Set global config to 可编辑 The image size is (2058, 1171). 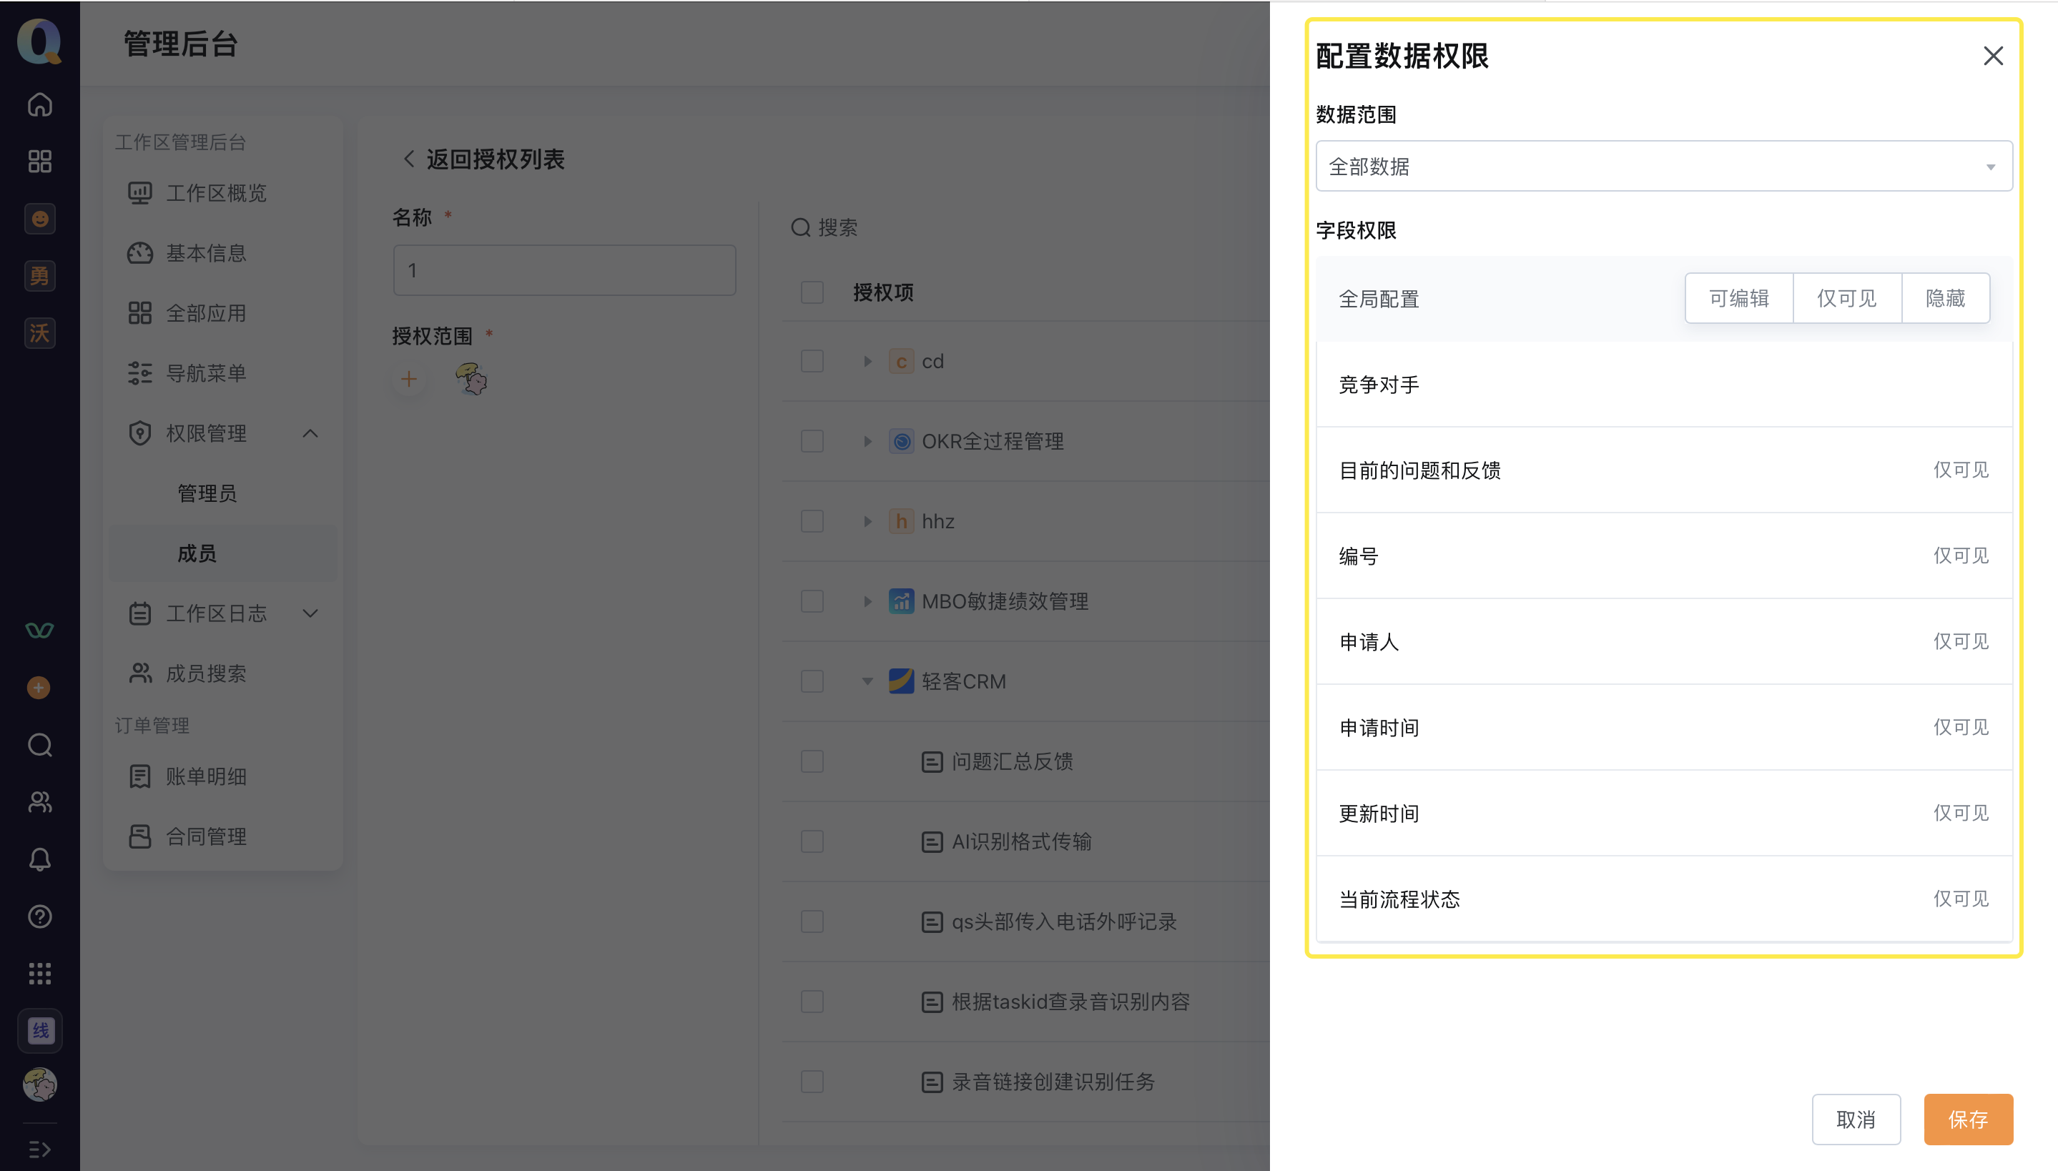1739,298
